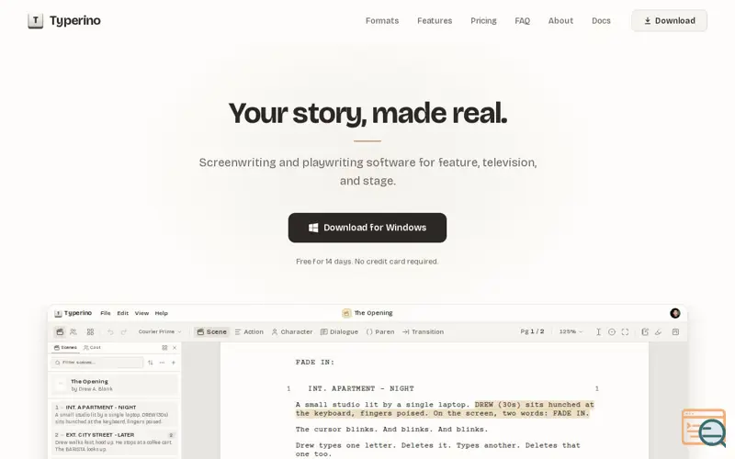
Task: Click the header Download button
Action: (x=669, y=20)
